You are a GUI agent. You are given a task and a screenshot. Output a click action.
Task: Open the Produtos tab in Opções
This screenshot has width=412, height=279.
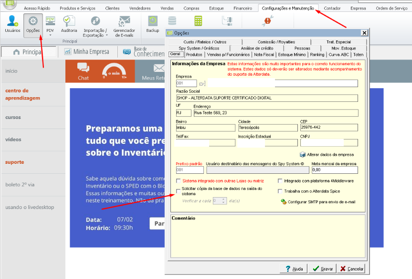[x=194, y=54]
